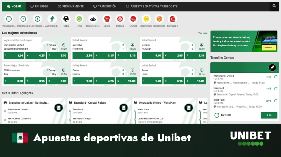Select Jarrod Bowen - Over 0.5 shots
This screenshot has height=157, width=281.
pos(150,120)
